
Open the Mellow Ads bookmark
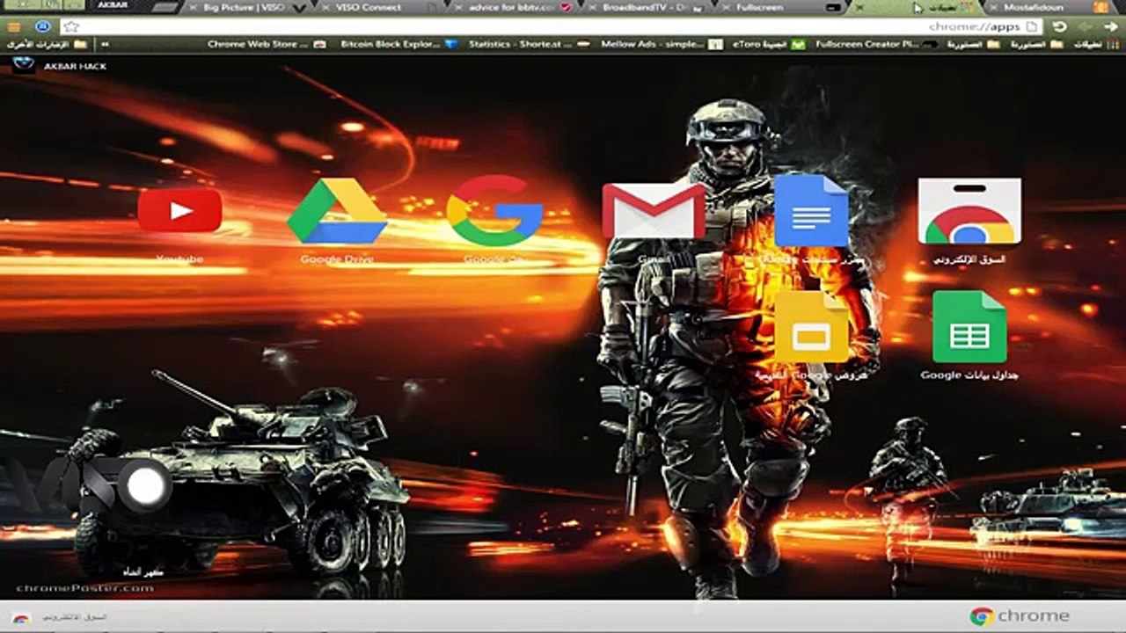coord(663,43)
